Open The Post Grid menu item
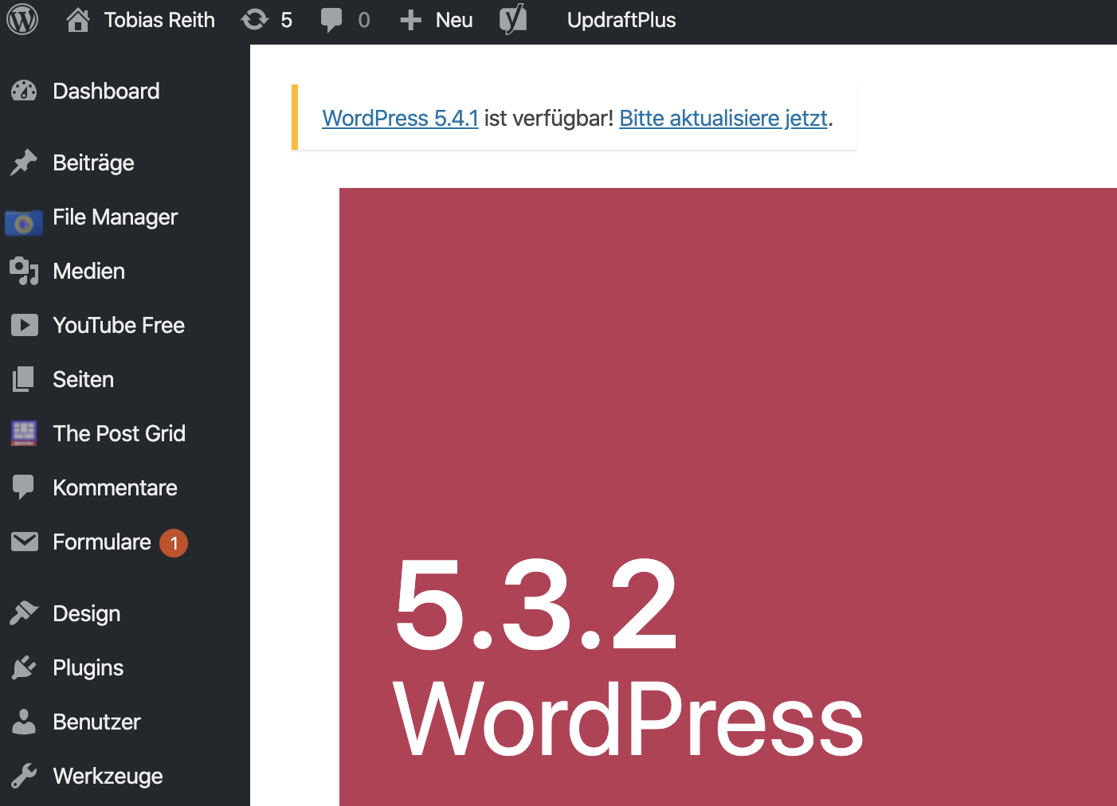Screen dimensions: 1117x806 (x=119, y=433)
